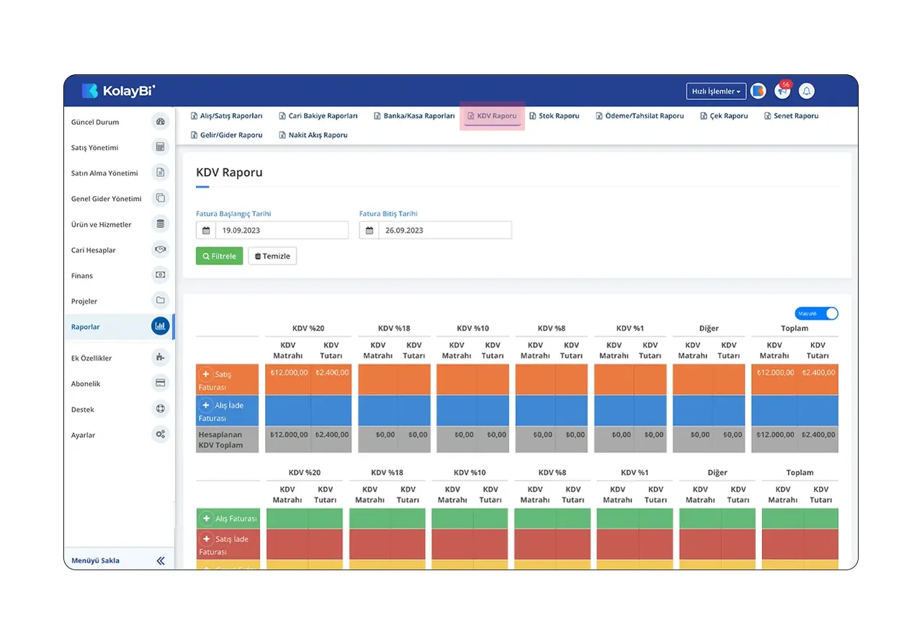The width and height of the screenshot is (922, 627).
Task: Click the Satın Alma Yönetimi document icon
Action: click(x=160, y=173)
